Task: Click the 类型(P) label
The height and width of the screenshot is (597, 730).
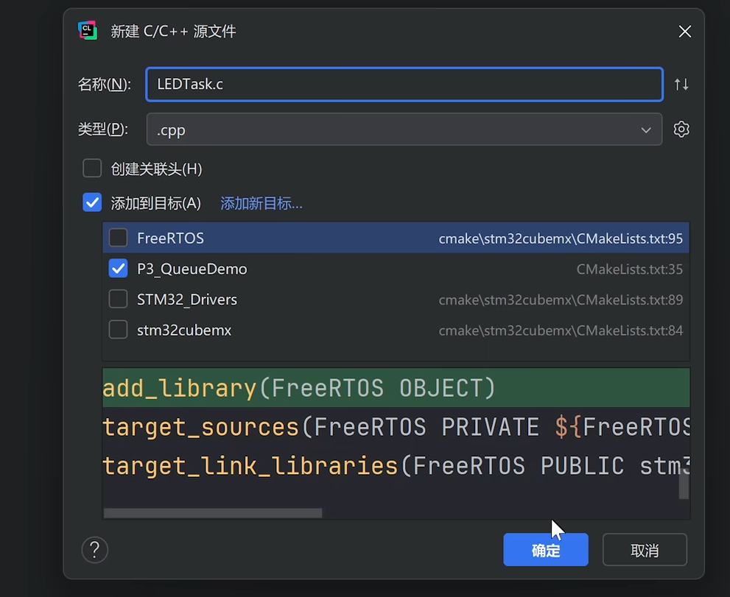Action: pos(103,129)
